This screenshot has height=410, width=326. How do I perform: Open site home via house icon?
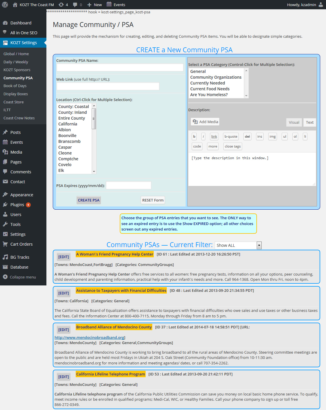[x=15, y=5]
